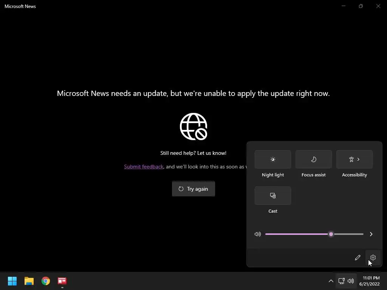Open the Cast quick setting
387x290 pixels.
[273, 196]
